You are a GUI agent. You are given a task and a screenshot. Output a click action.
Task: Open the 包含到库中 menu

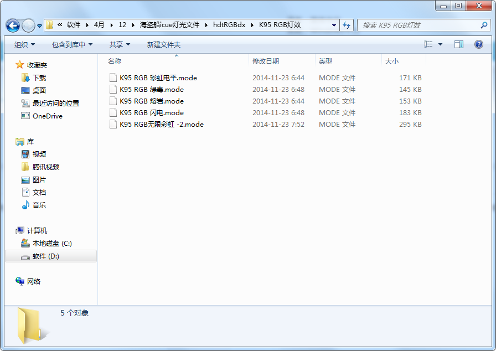point(72,45)
